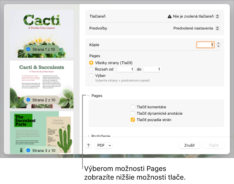Toggle the blue checkmark on Strana 1 z 10

click(x=28, y=49)
